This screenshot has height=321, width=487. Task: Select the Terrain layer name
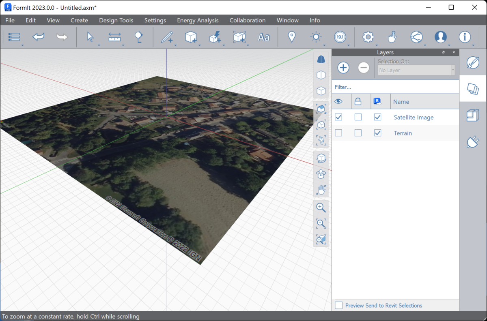click(x=403, y=133)
